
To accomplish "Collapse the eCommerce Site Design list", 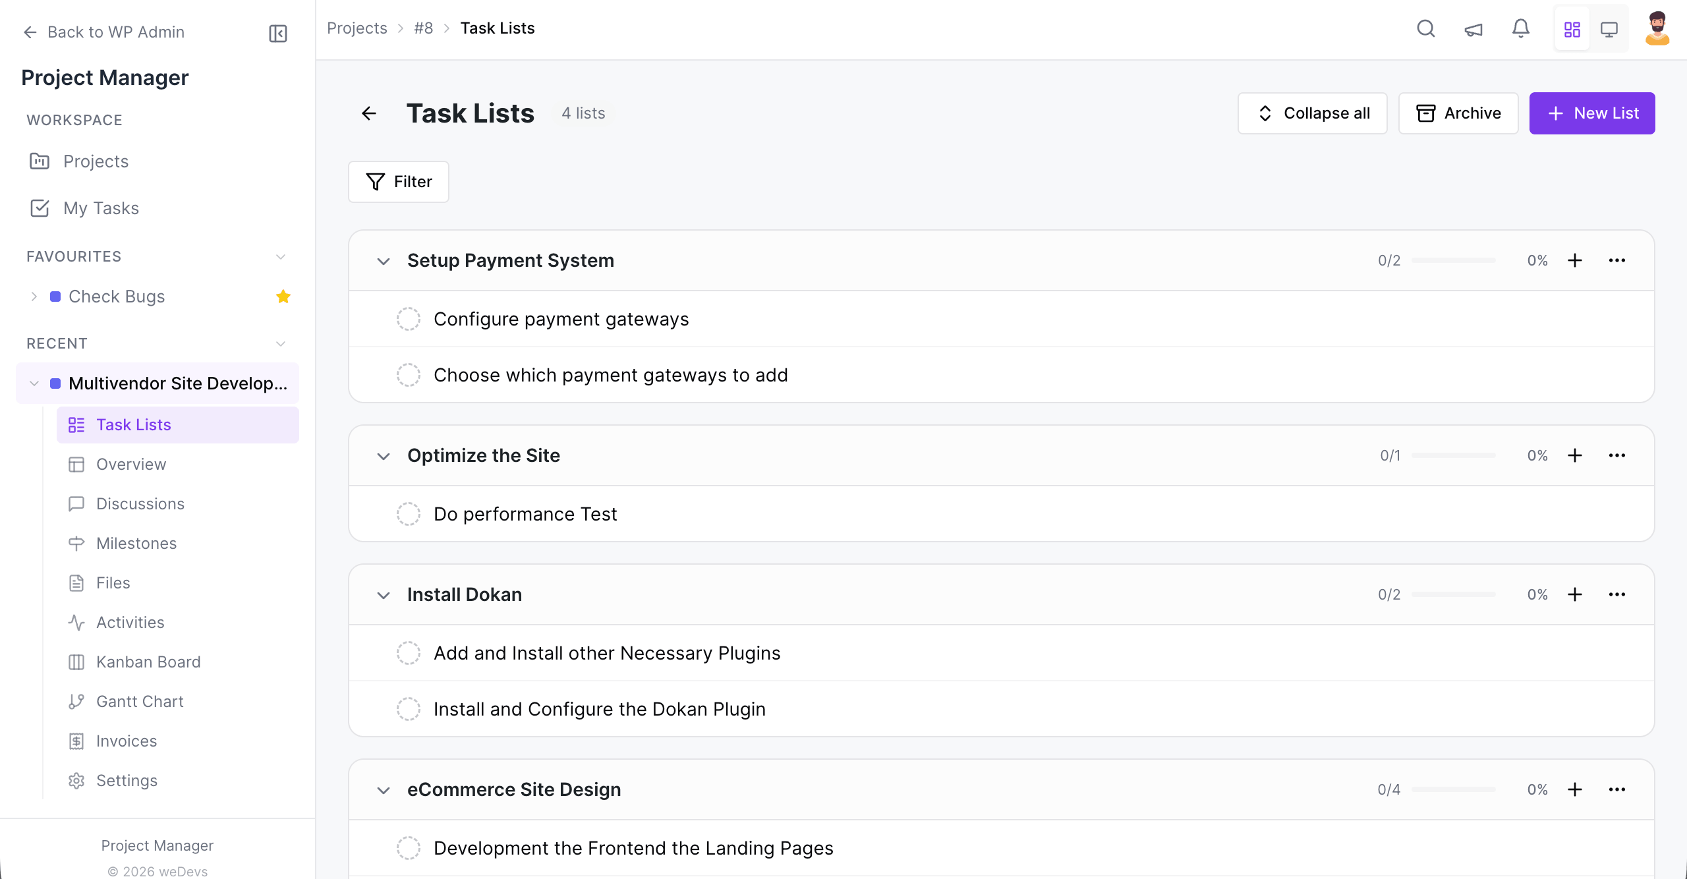I will click(384, 790).
